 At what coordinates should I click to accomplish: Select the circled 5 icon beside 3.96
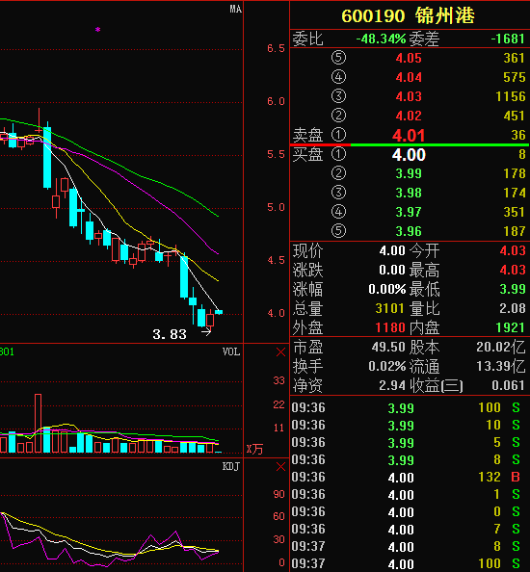(x=338, y=231)
